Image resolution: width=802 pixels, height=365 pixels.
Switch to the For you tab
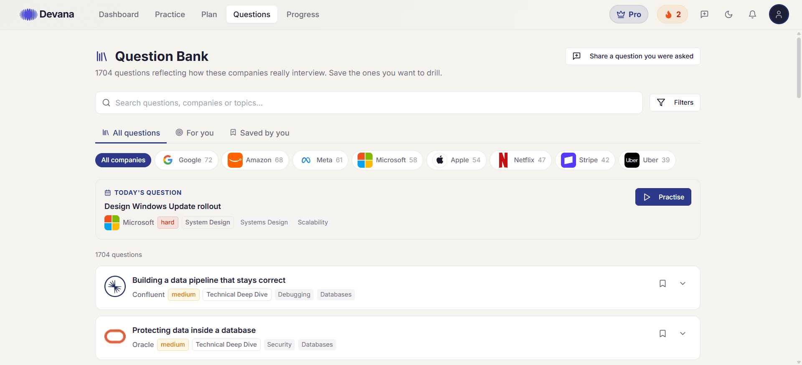click(195, 133)
